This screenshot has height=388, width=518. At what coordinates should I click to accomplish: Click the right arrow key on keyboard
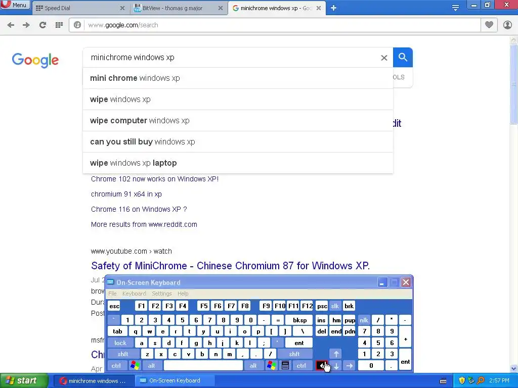(349, 366)
